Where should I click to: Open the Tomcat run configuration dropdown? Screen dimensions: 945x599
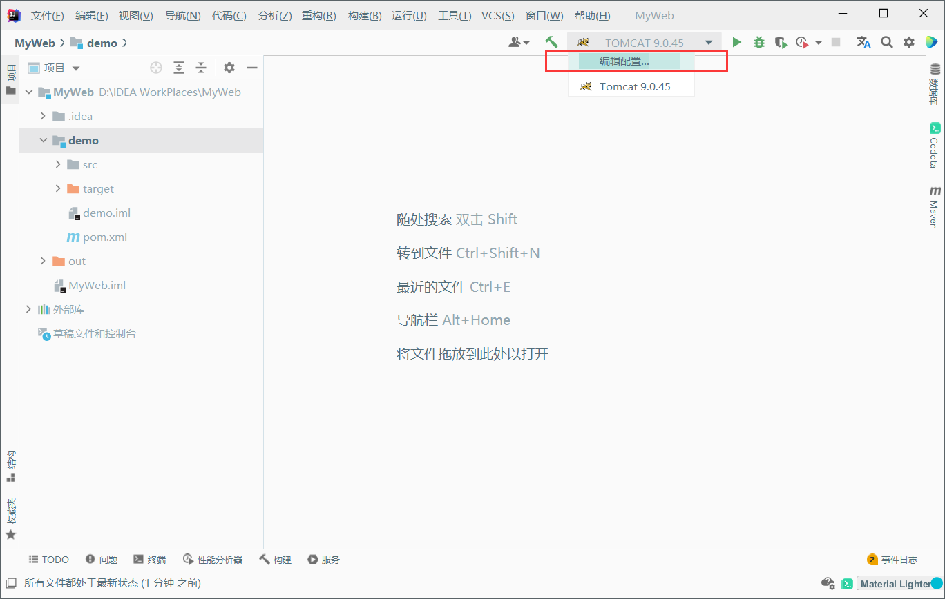click(708, 42)
